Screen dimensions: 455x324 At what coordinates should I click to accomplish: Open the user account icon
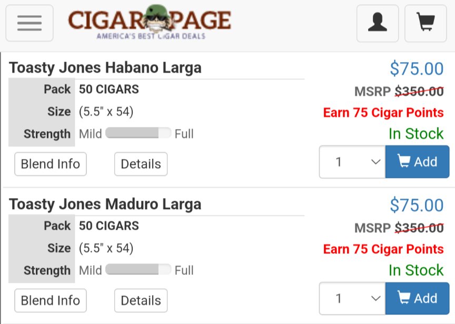coord(378,23)
